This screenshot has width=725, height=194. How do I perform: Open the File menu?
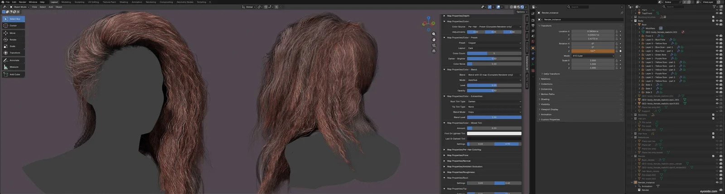8,2
